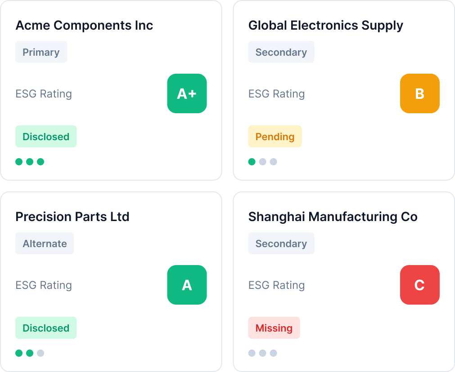Click the third green dot on Acme Components card
The image size is (455, 372).
point(40,162)
